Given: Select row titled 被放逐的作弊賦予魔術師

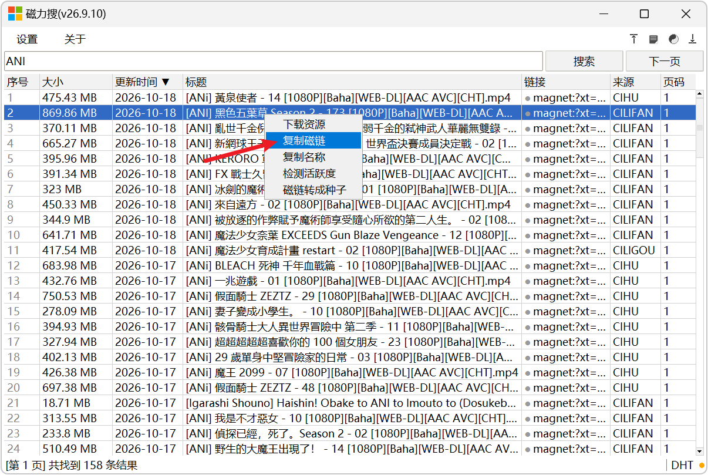Looking at the screenshot, I should [x=349, y=220].
